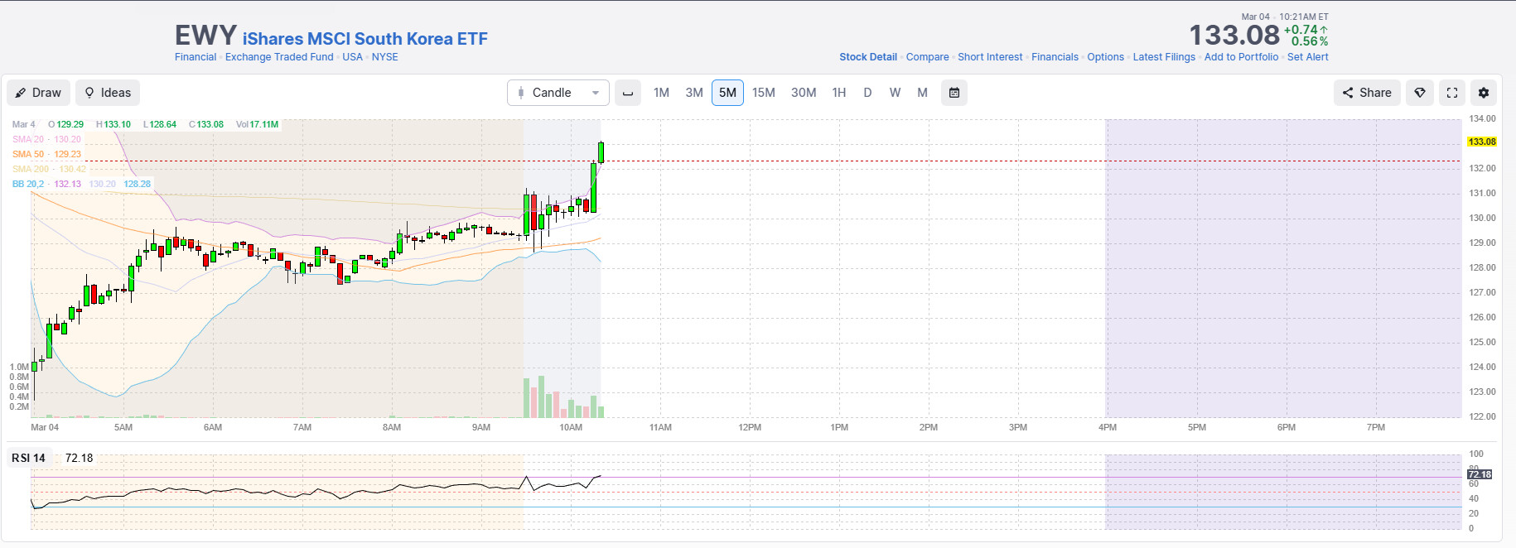This screenshot has height=548, width=1516.
Task: Click the 10:21AM ET timestamp
Action: tap(1304, 17)
